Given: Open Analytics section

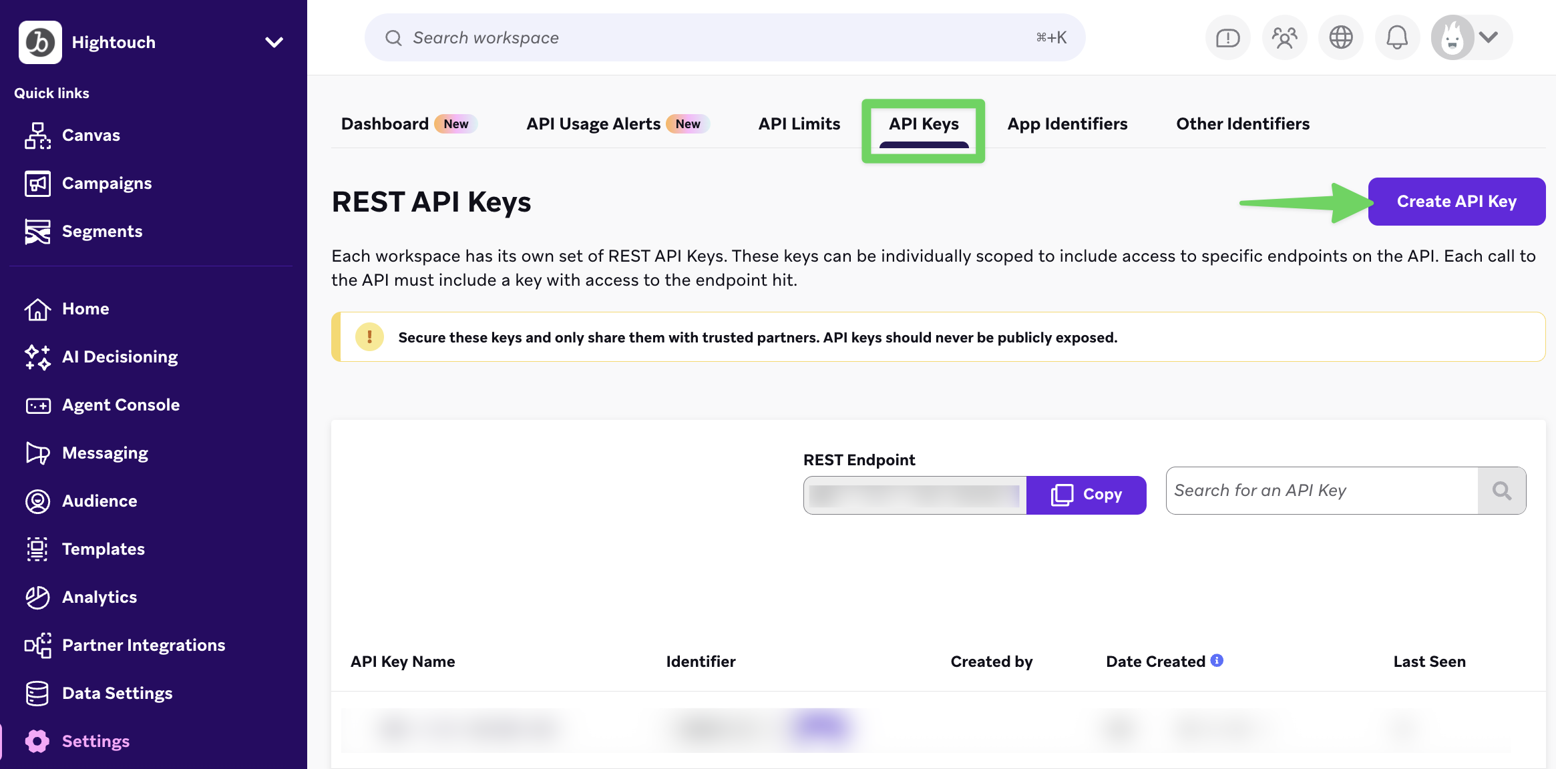Looking at the screenshot, I should (x=81, y=597).
